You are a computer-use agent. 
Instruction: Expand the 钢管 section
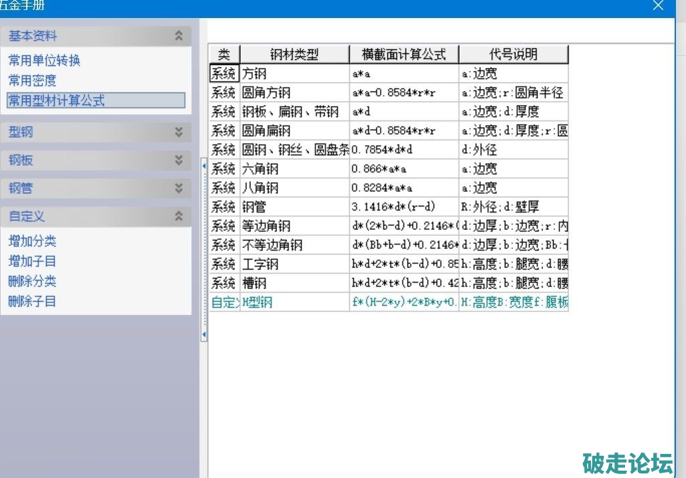pyautogui.click(x=178, y=189)
